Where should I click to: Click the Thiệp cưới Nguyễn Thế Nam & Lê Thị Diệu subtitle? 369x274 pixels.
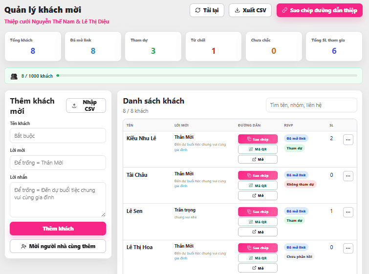click(x=57, y=21)
